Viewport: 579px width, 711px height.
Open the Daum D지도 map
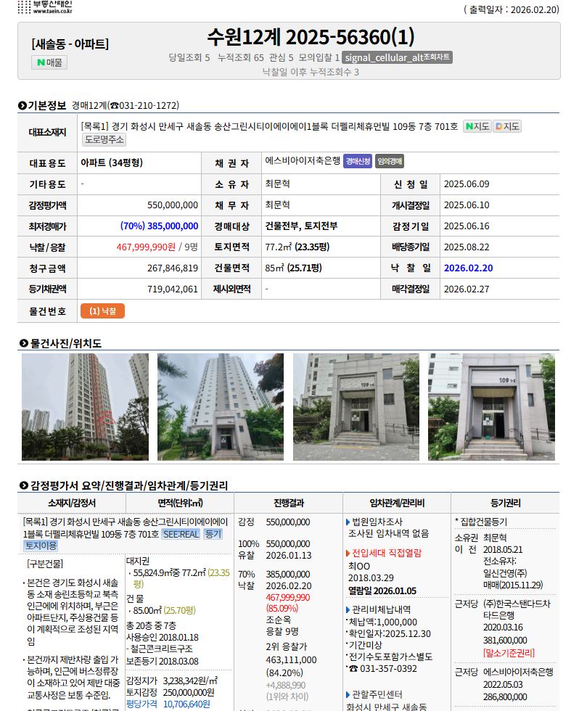coord(507,126)
